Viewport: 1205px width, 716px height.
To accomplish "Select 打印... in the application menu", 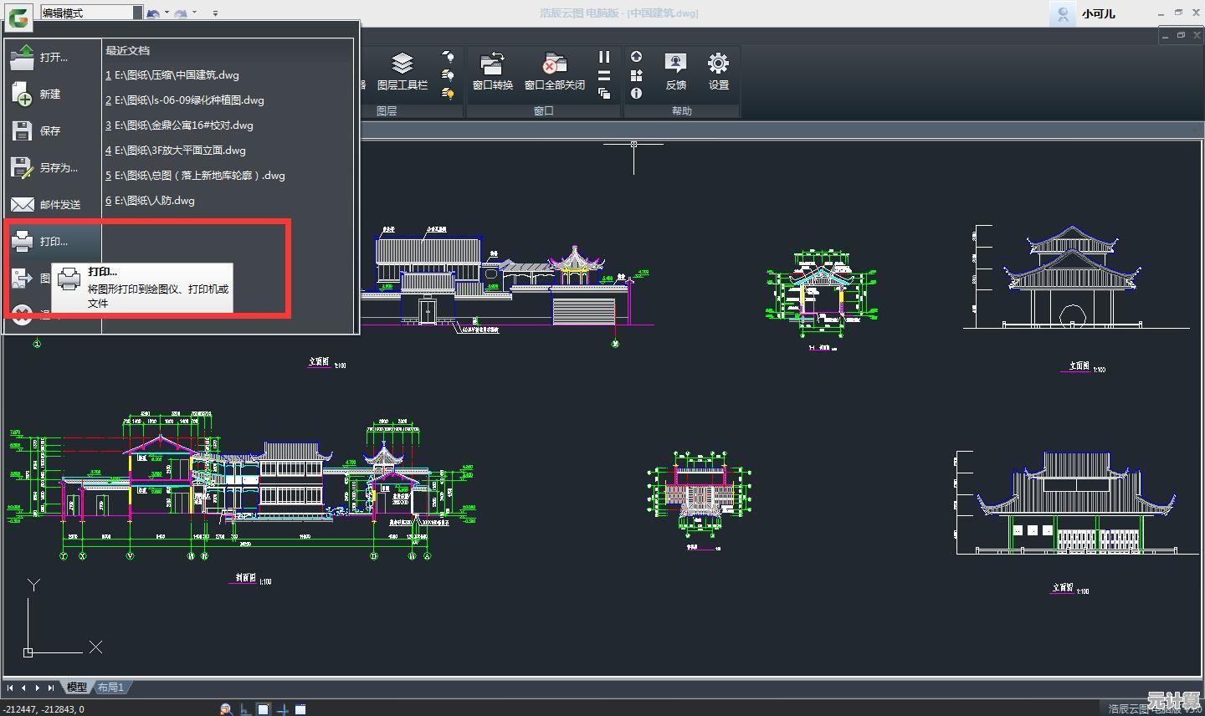I will (54, 242).
